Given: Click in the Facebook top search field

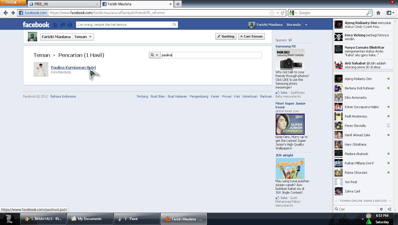Looking at the screenshot, I should point(124,25).
